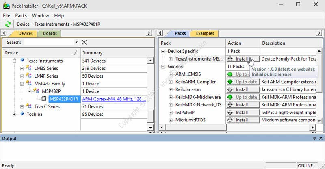325x169 pixels.
Task: Expand the ARM::CMSIS pack entry
Action: pyautogui.click(x=171, y=74)
